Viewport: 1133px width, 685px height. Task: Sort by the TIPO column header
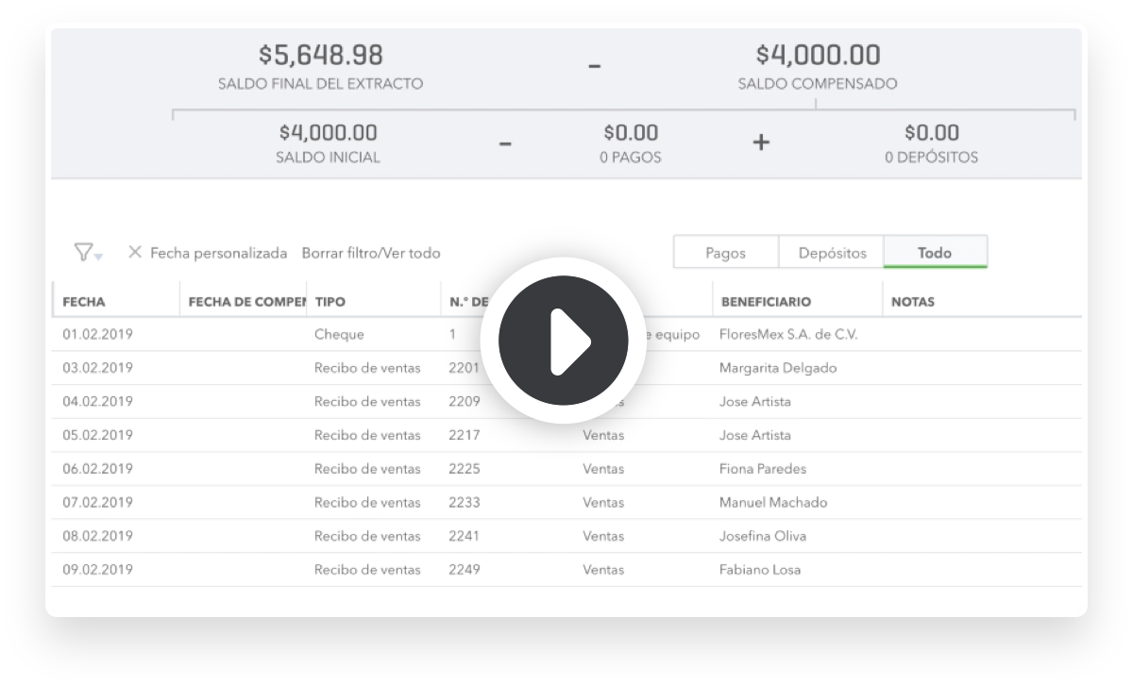[x=330, y=302]
